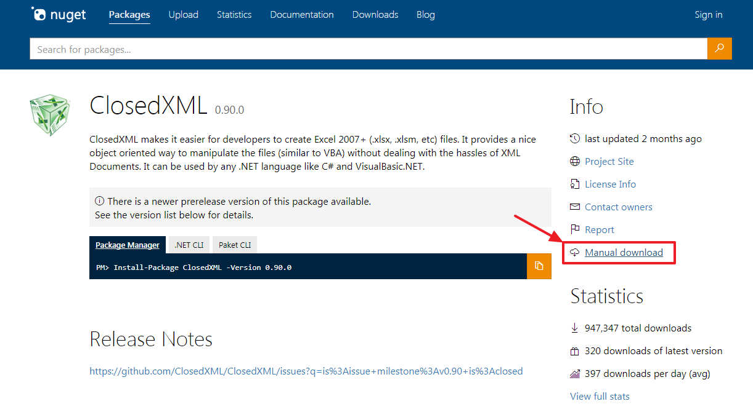Open Statistics in the top navigation
This screenshot has width=753, height=404.
pos(234,15)
